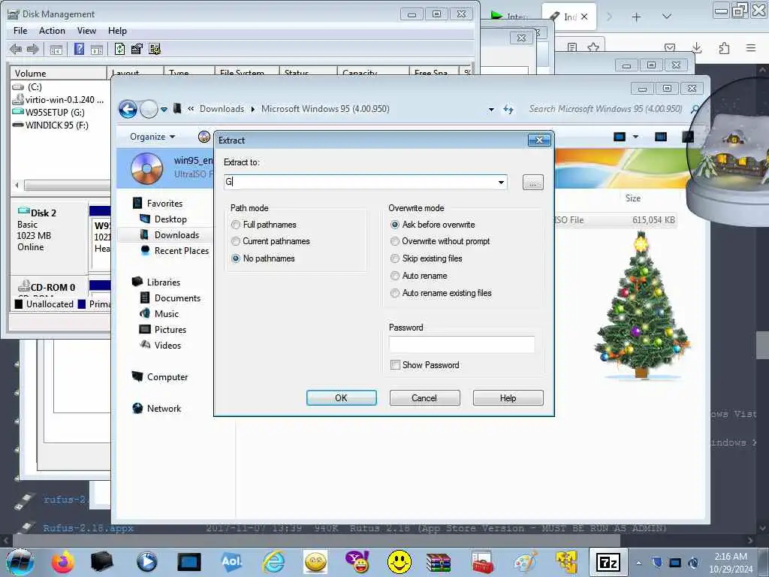
Task: Click Refresh icon in Disk Management toolbar
Action: click(119, 49)
